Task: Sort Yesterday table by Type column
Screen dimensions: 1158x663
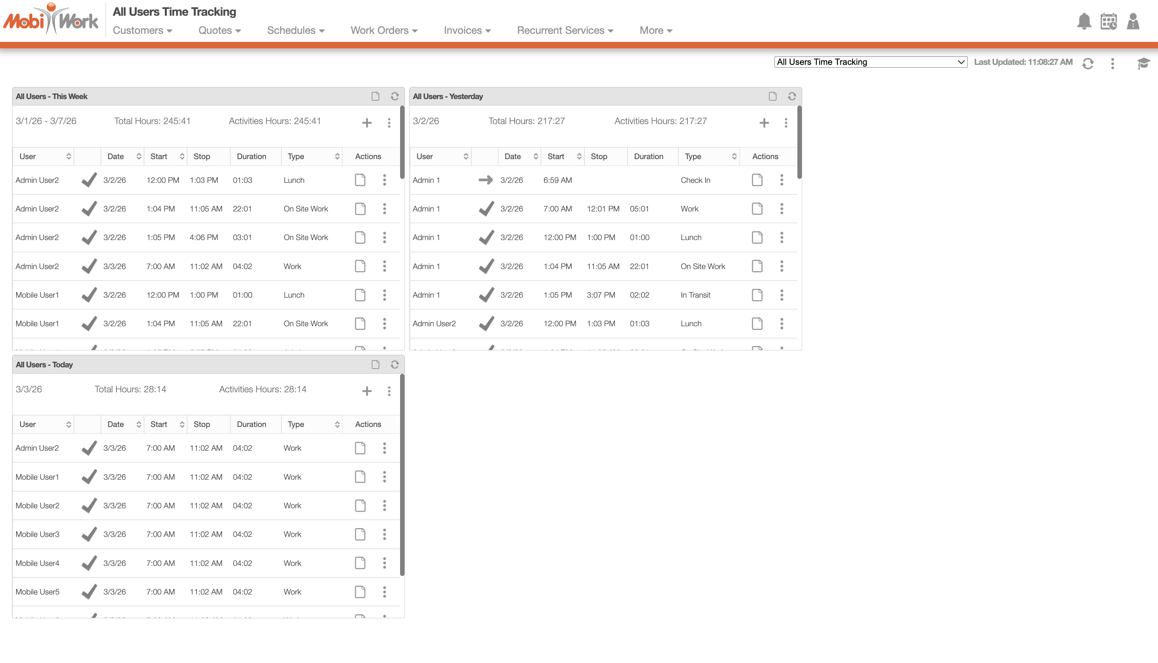Action: (x=734, y=156)
